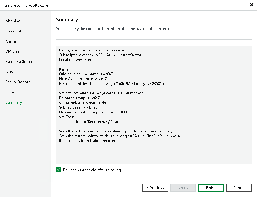This screenshot has width=257, height=197.
Task: Go to the Machine step
Action: point(13,21)
